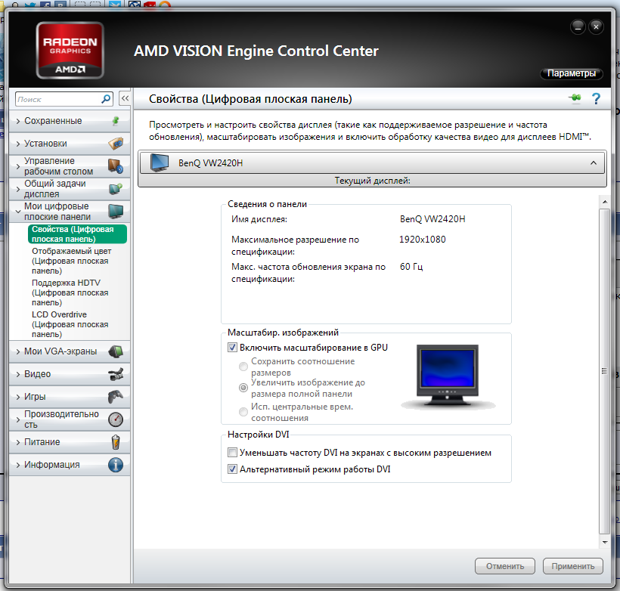Click the Игры gamepad icon
The image size is (620, 591).
coord(116,397)
